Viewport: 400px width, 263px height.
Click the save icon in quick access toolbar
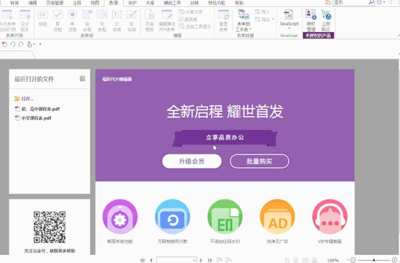5,45
